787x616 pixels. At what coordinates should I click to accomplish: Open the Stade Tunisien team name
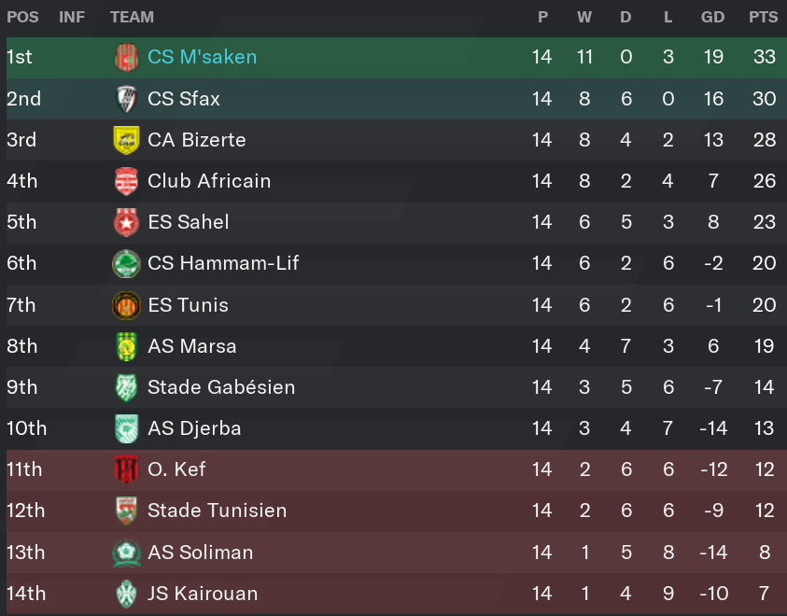point(217,511)
